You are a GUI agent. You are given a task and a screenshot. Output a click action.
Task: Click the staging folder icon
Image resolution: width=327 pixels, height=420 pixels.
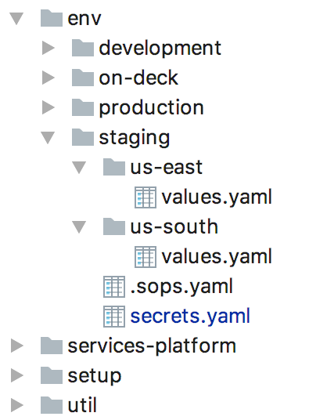click(x=83, y=137)
